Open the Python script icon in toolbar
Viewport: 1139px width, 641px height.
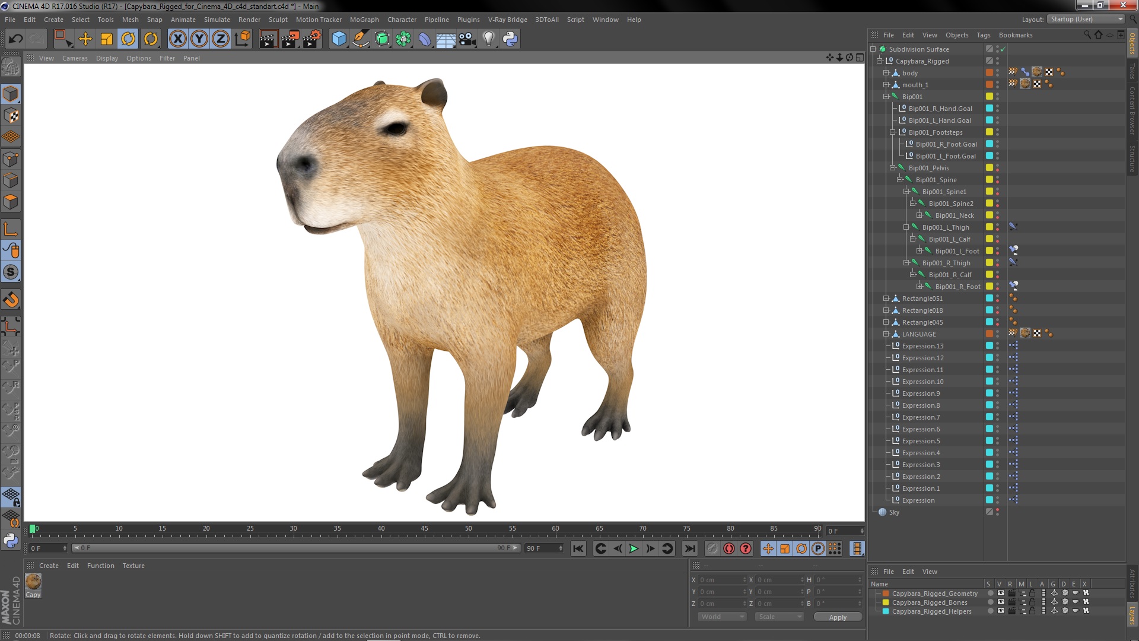510,39
